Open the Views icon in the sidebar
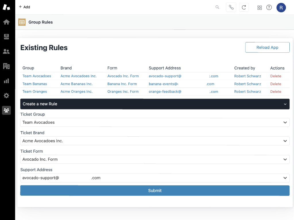 tap(6, 37)
